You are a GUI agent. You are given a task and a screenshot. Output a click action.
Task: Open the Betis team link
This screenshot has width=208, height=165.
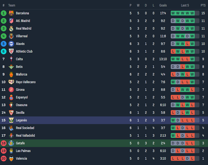pyautogui.click(x=19, y=67)
